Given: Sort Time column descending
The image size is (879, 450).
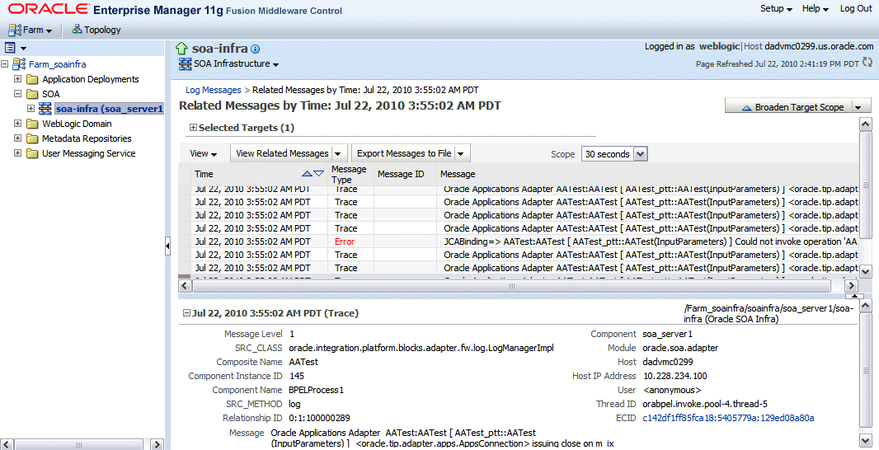Looking at the screenshot, I should (318, 174).
